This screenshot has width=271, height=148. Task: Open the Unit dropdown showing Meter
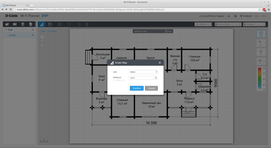pos(143,72)
